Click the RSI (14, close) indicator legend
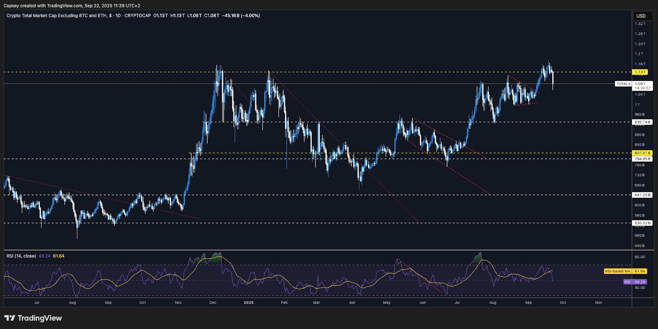Image resolution: width=658 pixels, height=329 pixels. tap(21, 256)
